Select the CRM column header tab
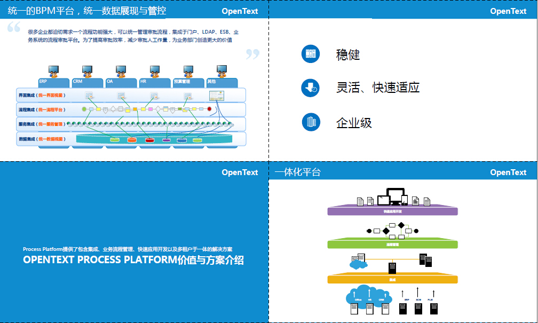 (x=87, y=83)
